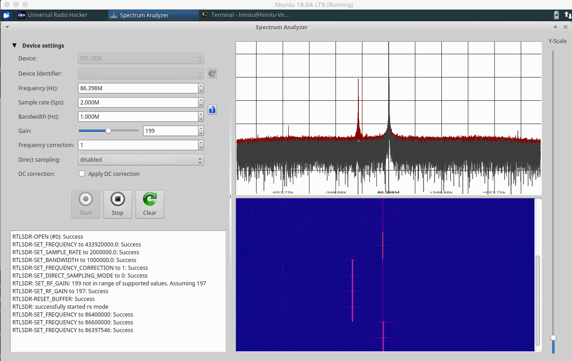Image resolution: width=572 pixels, height=361 pixels.
Task: Click log line 'RTLSDR-SET_RF_GAIN to 197: Success'
Action: (60, 291)
